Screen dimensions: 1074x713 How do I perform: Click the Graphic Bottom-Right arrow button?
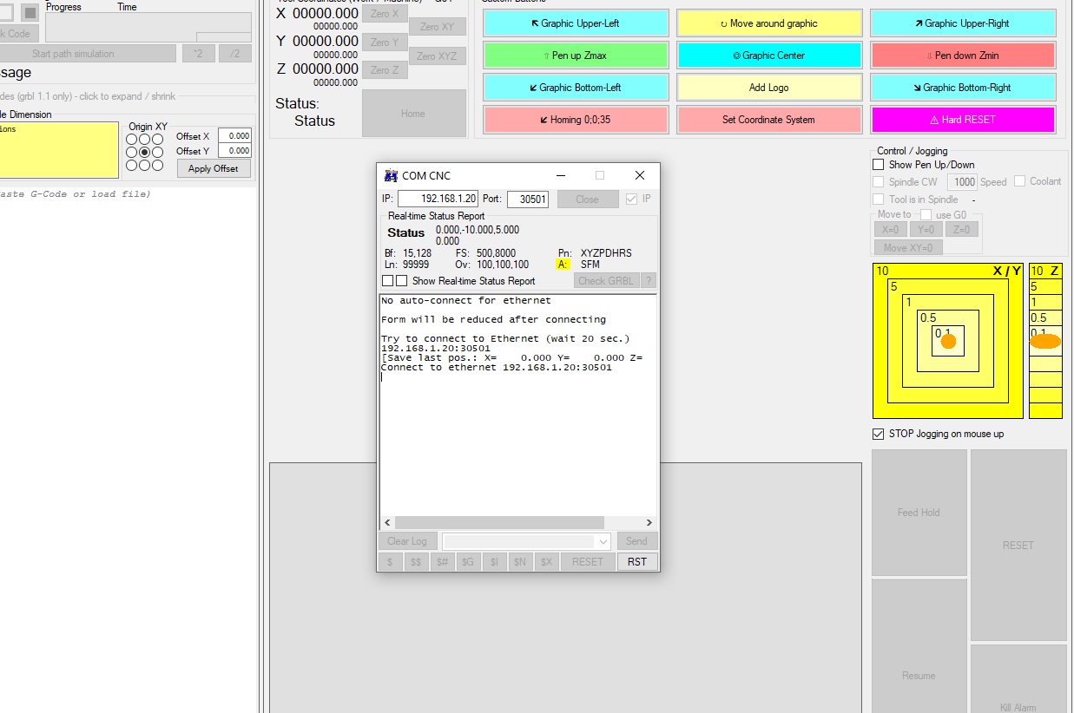click(x=963, y=88)
